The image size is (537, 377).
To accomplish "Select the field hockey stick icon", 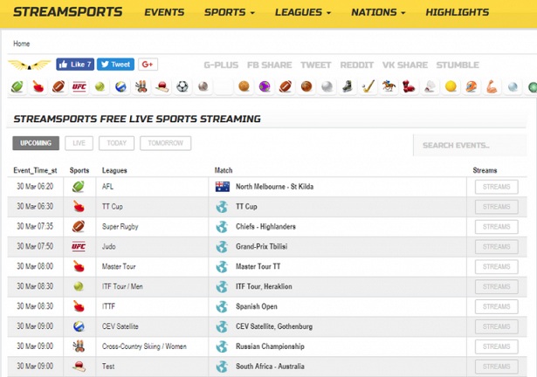I will click(368, 86).
